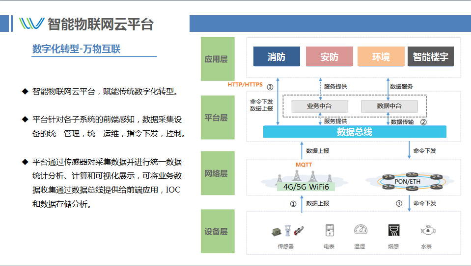The image size is (471, 266).
Task: Select the PON/ETH router ring graphic
Action: click(410, 181)
